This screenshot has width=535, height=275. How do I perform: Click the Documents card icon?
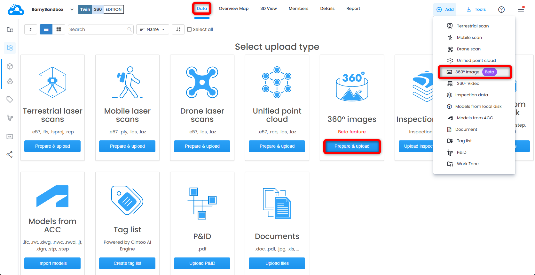click(277, 204)
